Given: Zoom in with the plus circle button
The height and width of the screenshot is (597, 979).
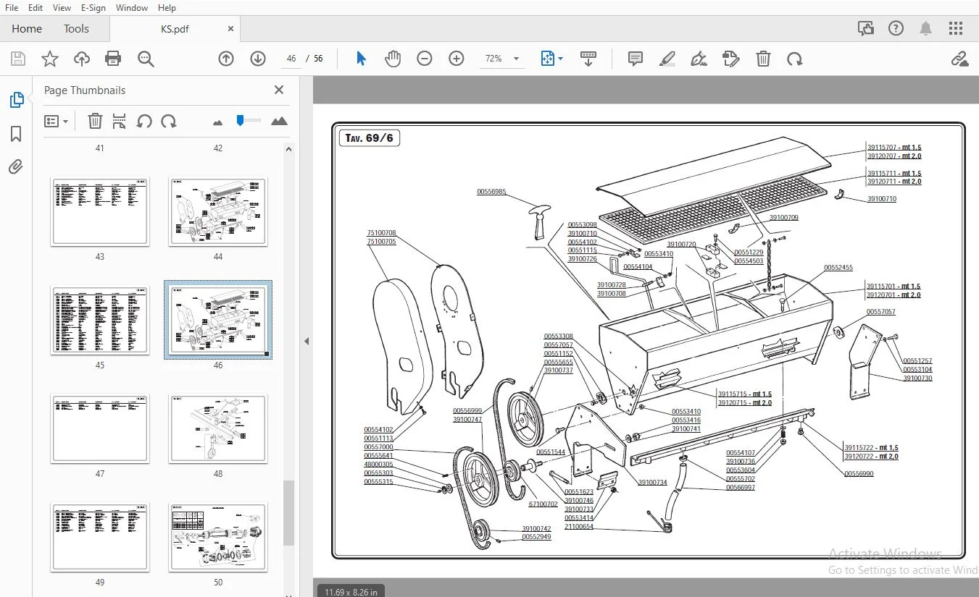Looking at the screenshot, I should click(457, 59).
